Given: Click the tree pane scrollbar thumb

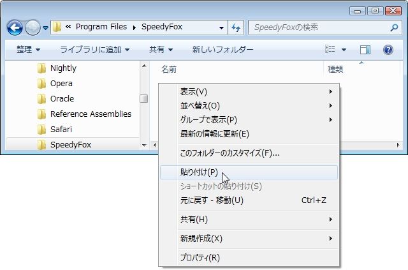Looking at the screenshot, I should [144, 98].
